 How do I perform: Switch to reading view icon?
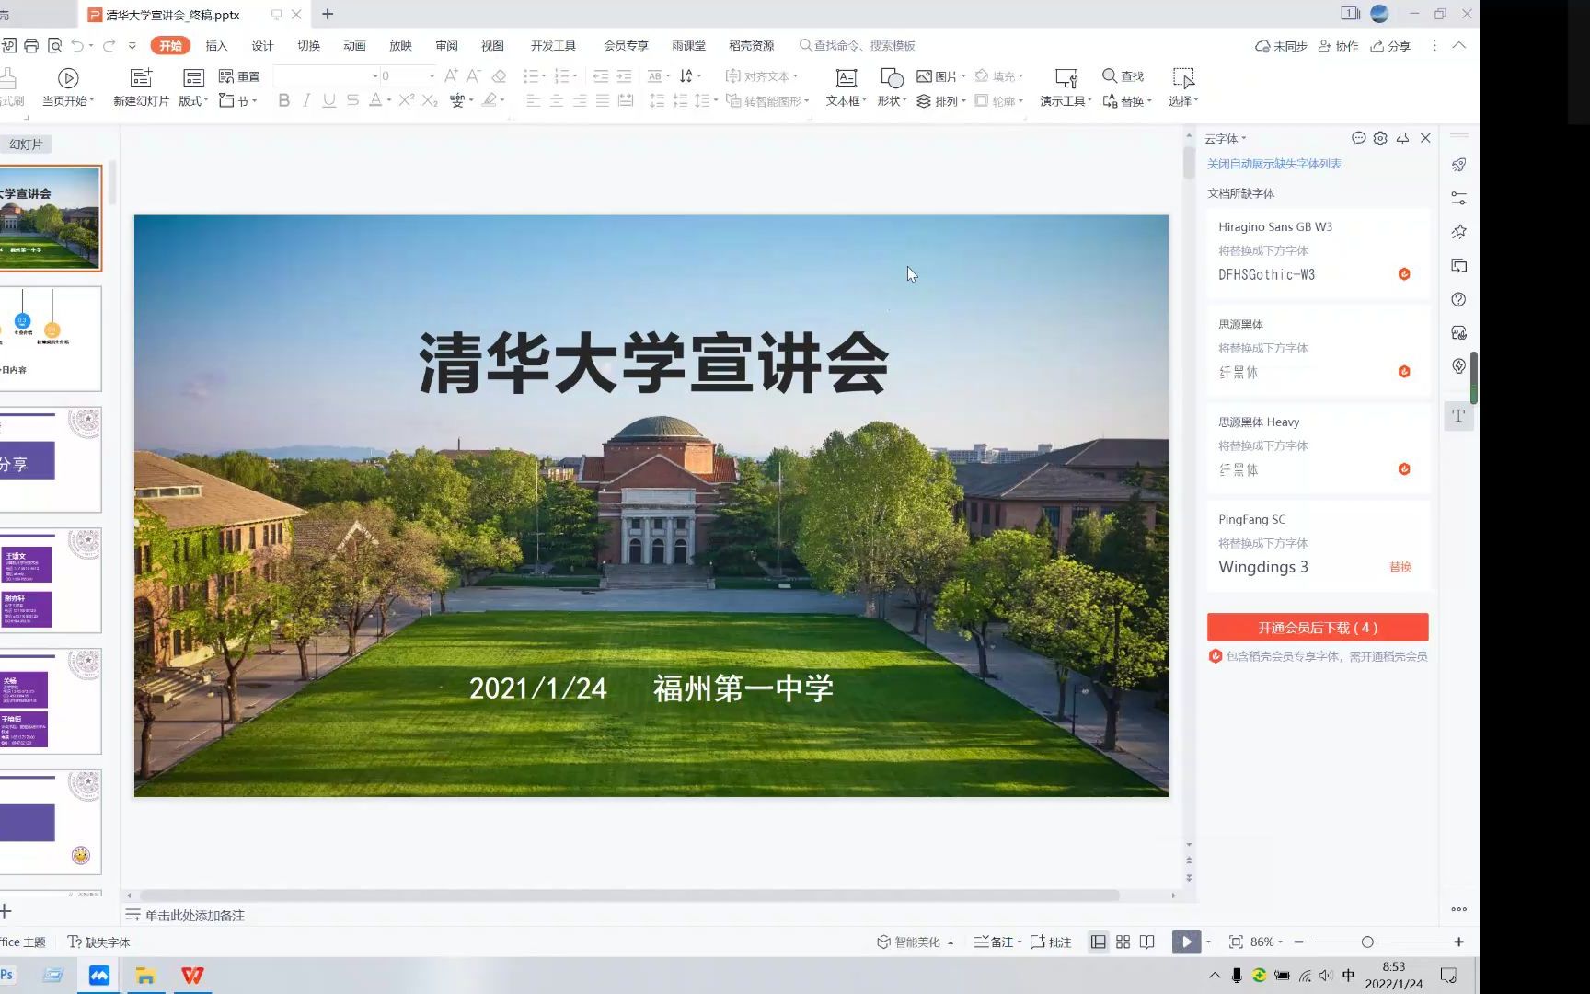(1147, 942)
